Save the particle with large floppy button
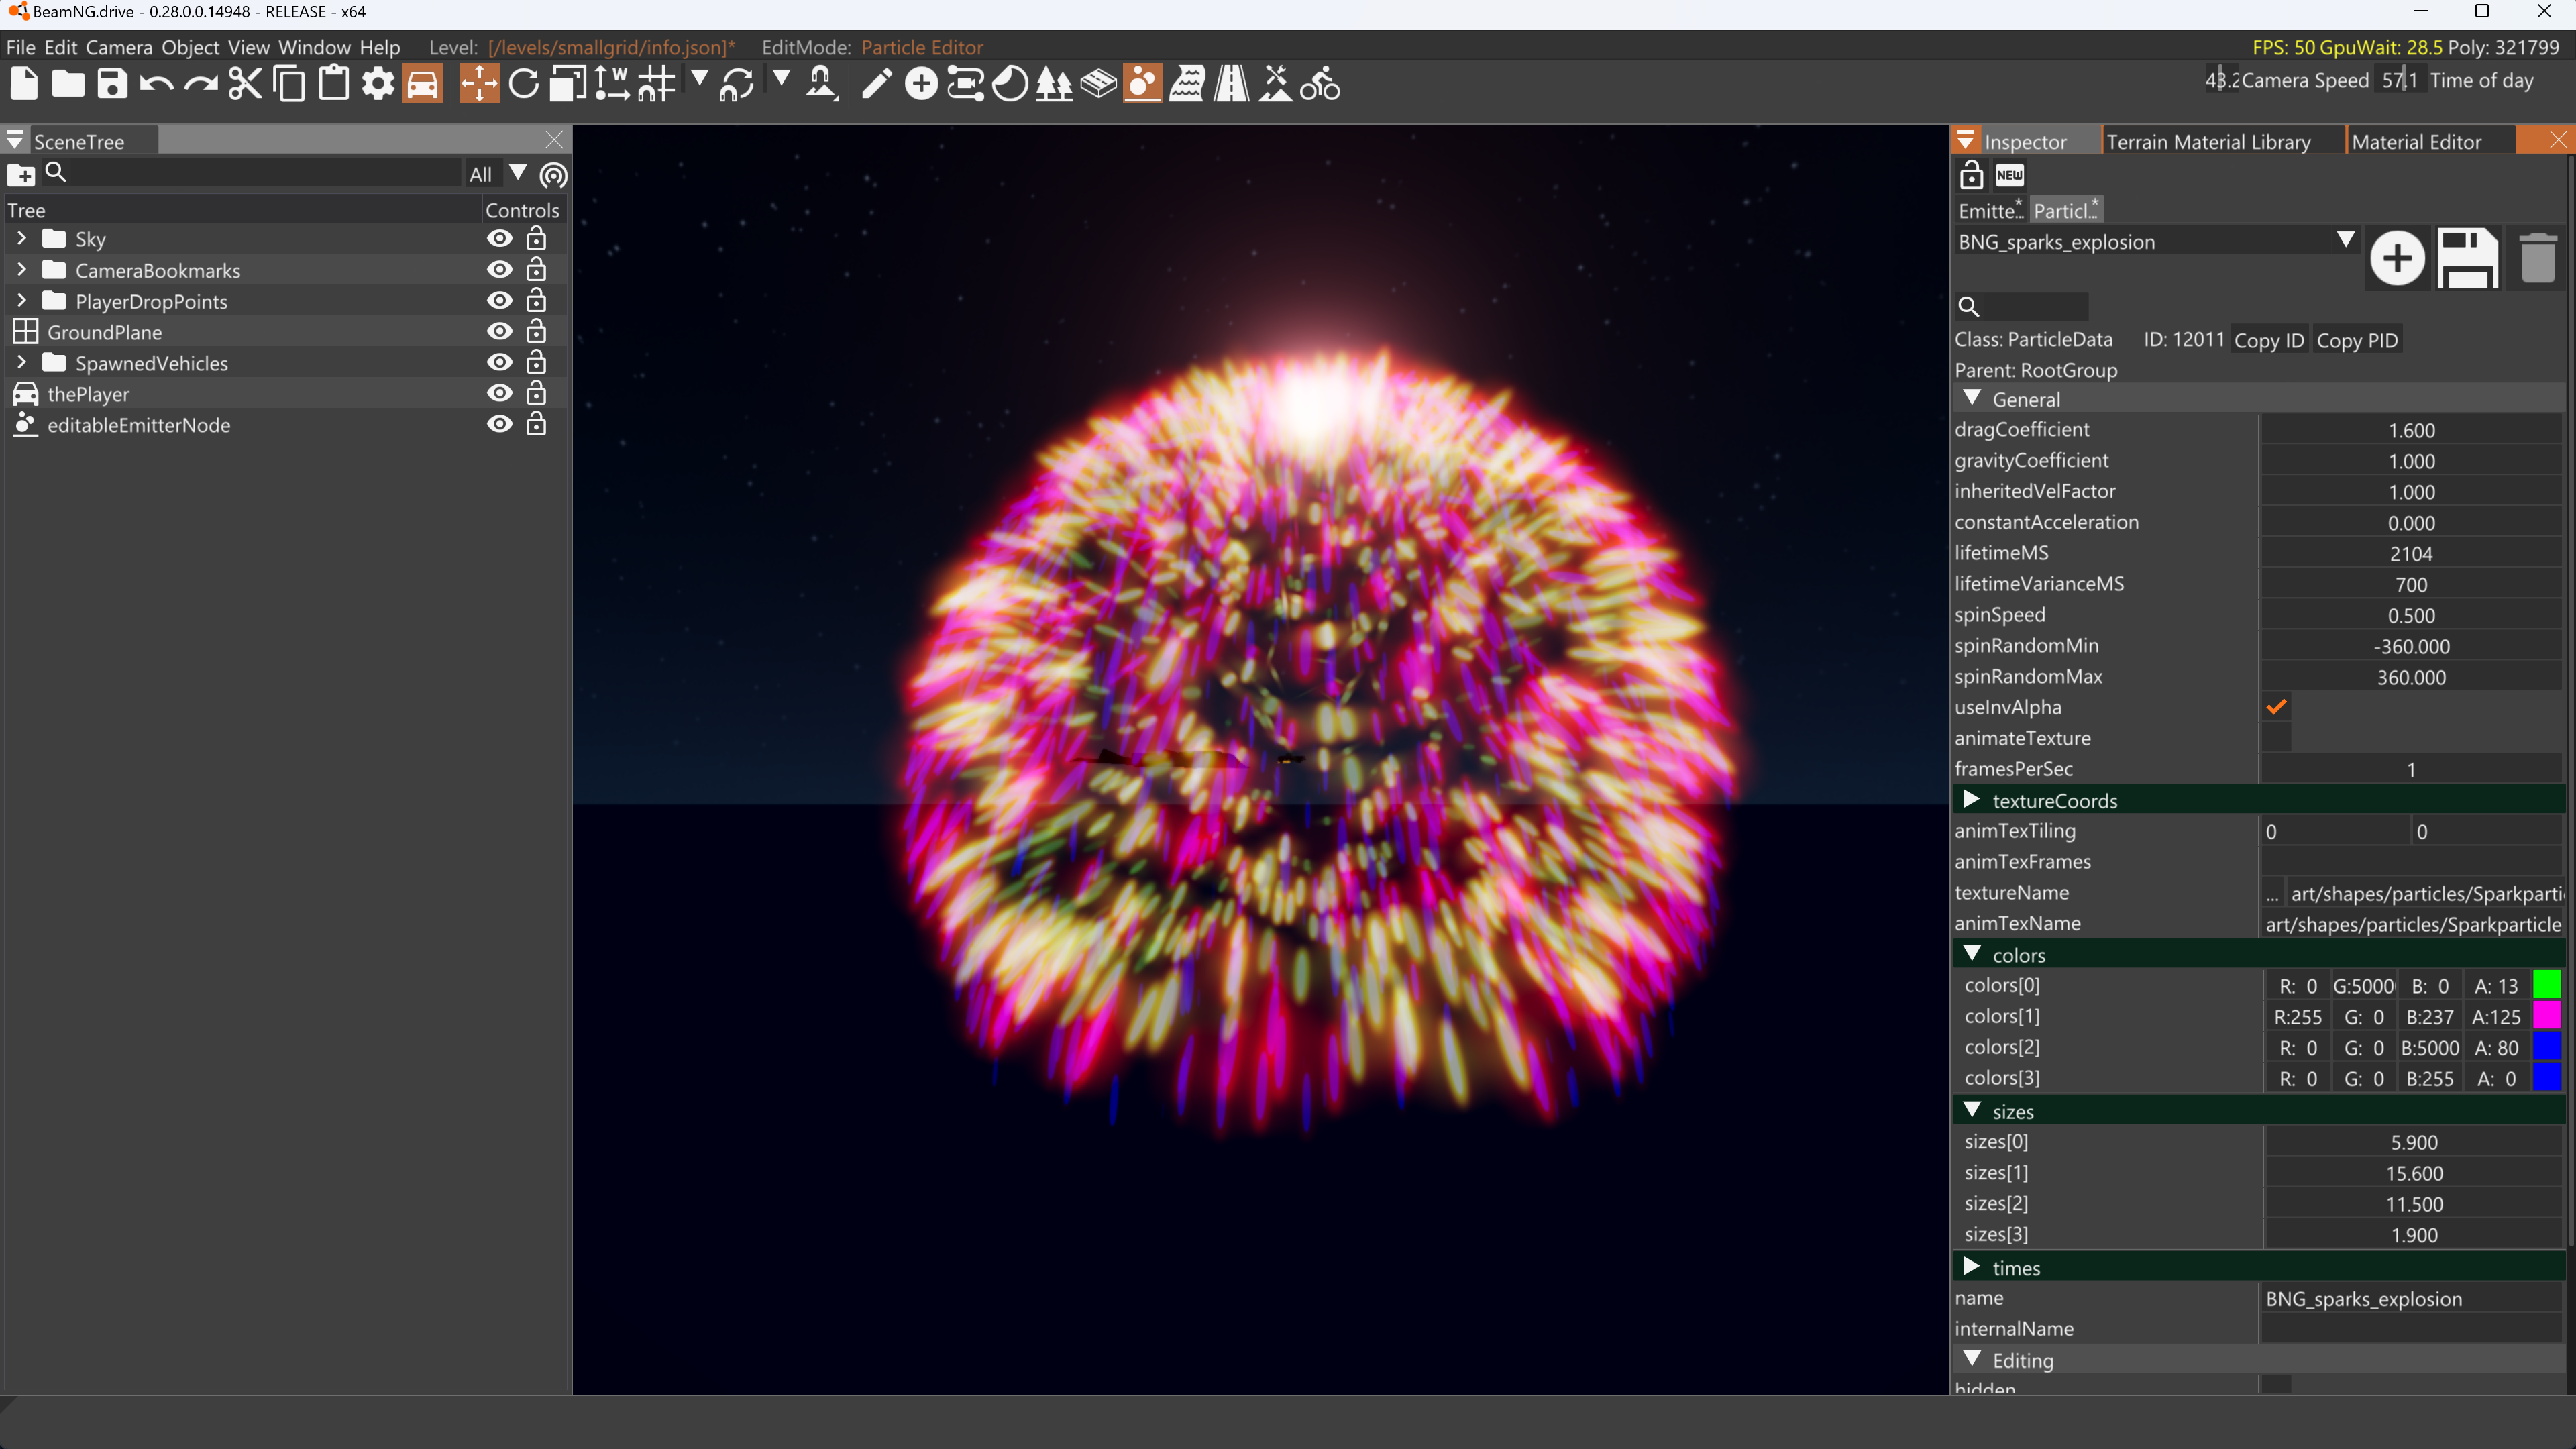This screenshot has height=1449, width=2576. [x=2467, y=259]
